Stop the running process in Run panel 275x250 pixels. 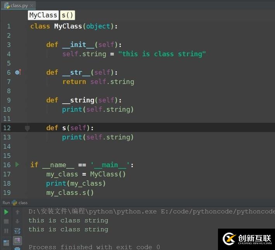pyautogui.click(x=6, y=221)
